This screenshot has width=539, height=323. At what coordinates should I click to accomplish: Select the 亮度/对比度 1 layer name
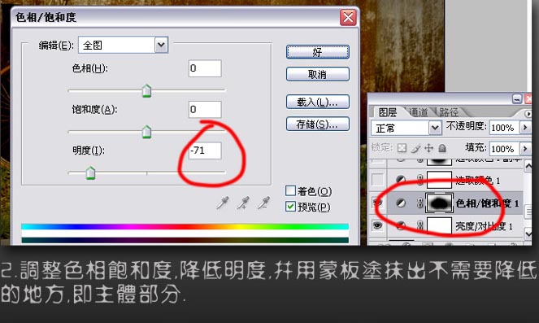pos(484,226)
